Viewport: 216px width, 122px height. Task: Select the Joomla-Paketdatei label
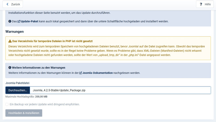(17, 83)
